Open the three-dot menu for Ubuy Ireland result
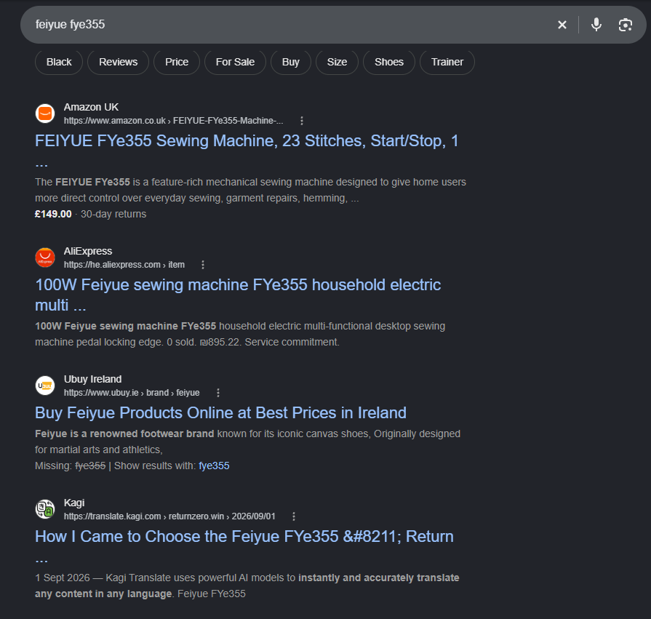Screen dimensions: 651x619 (218, 393)
